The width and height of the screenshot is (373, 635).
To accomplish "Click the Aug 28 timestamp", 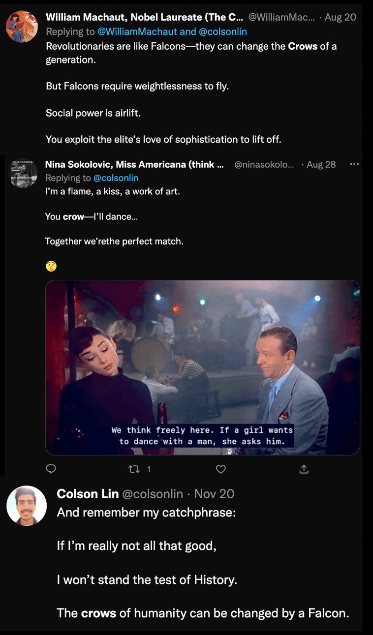I will point(321,164).
